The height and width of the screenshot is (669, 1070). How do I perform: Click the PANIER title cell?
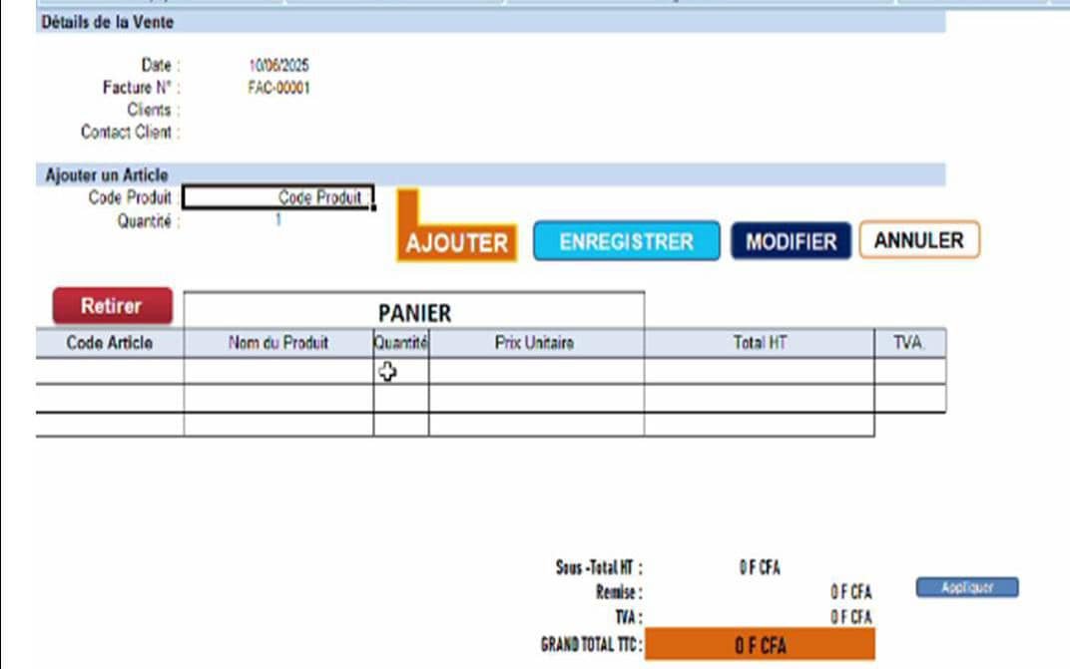point(414,312)
